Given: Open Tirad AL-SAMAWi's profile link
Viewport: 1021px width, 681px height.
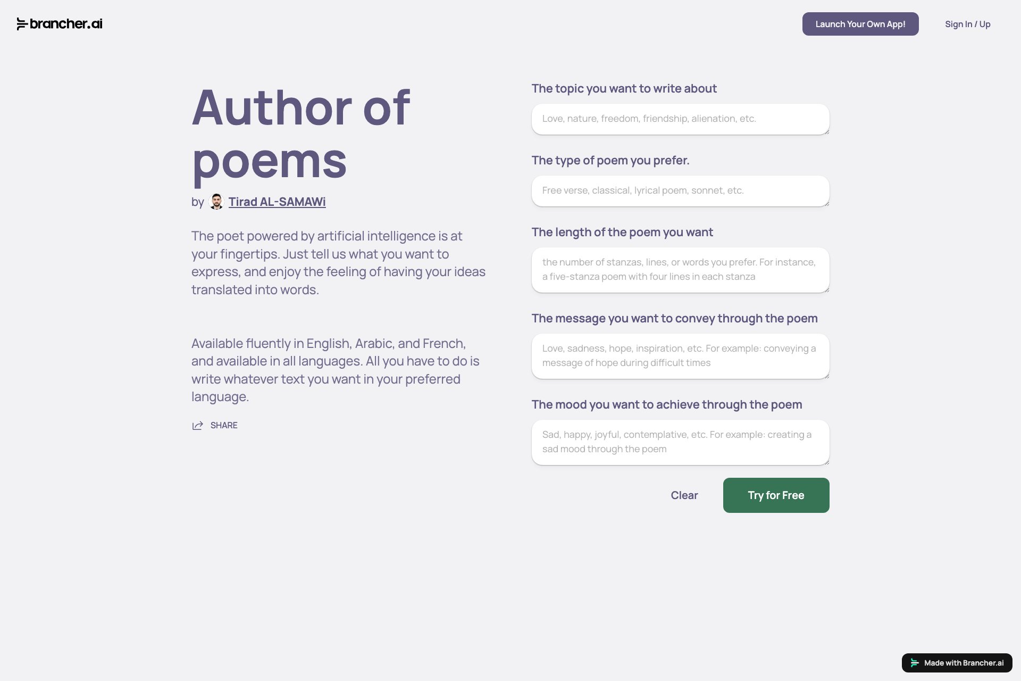Looking at the screenshot, I should tap(277, 202).
